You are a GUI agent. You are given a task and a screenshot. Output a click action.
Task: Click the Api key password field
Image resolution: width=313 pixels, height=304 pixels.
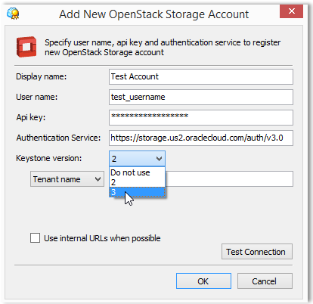click(x=201, y=117)
